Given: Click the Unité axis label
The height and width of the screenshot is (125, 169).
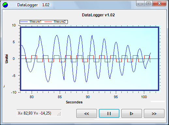Looking at the screenshot, I should tap(7, 59).
